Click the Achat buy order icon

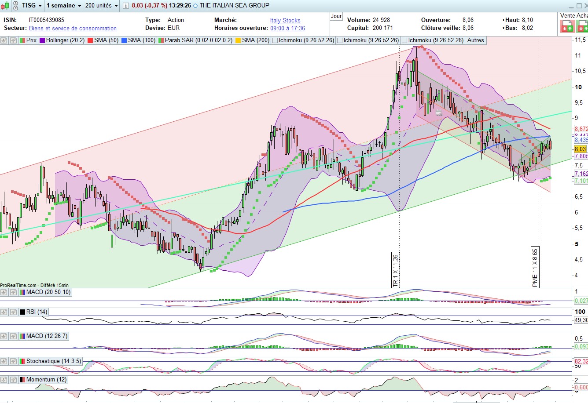[582, 26]
